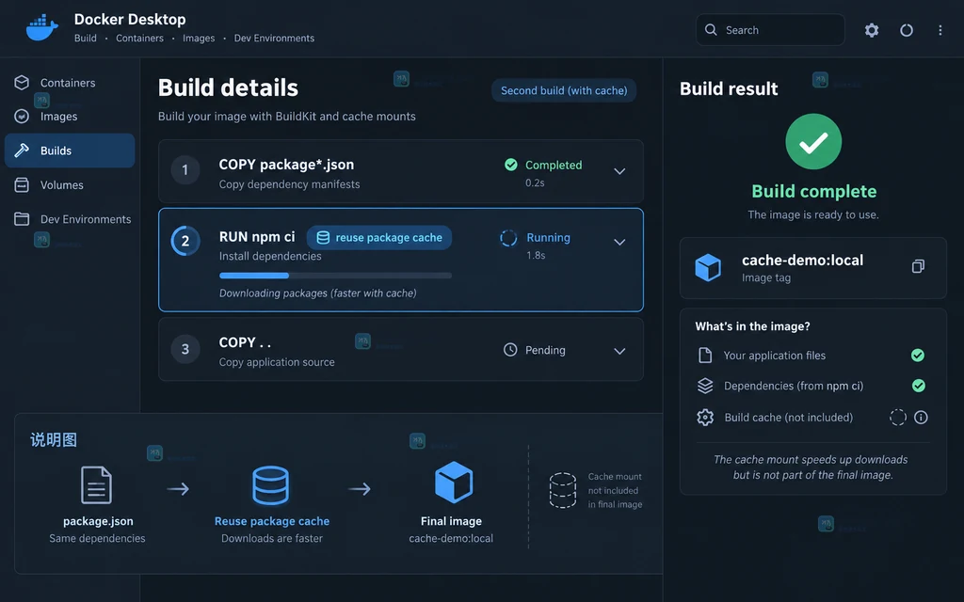Viewport: 964px width, 602px height.
Task: Click step number 3 circle
Action: (185, 349)
